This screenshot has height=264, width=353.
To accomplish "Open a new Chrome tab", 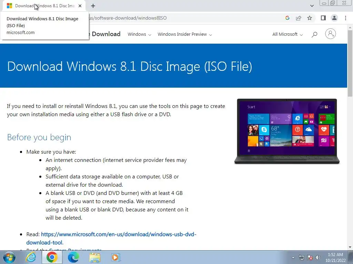I will click(x=93, y=6).
